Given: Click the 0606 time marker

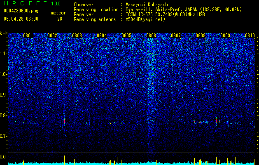Looking at the screenshot, I should point(151,35).
